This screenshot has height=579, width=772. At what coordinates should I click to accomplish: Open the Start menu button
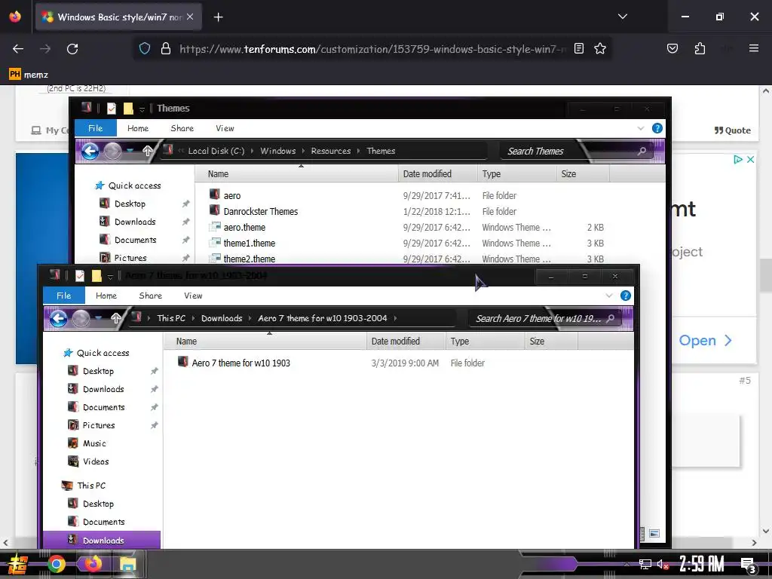(18, 564)
